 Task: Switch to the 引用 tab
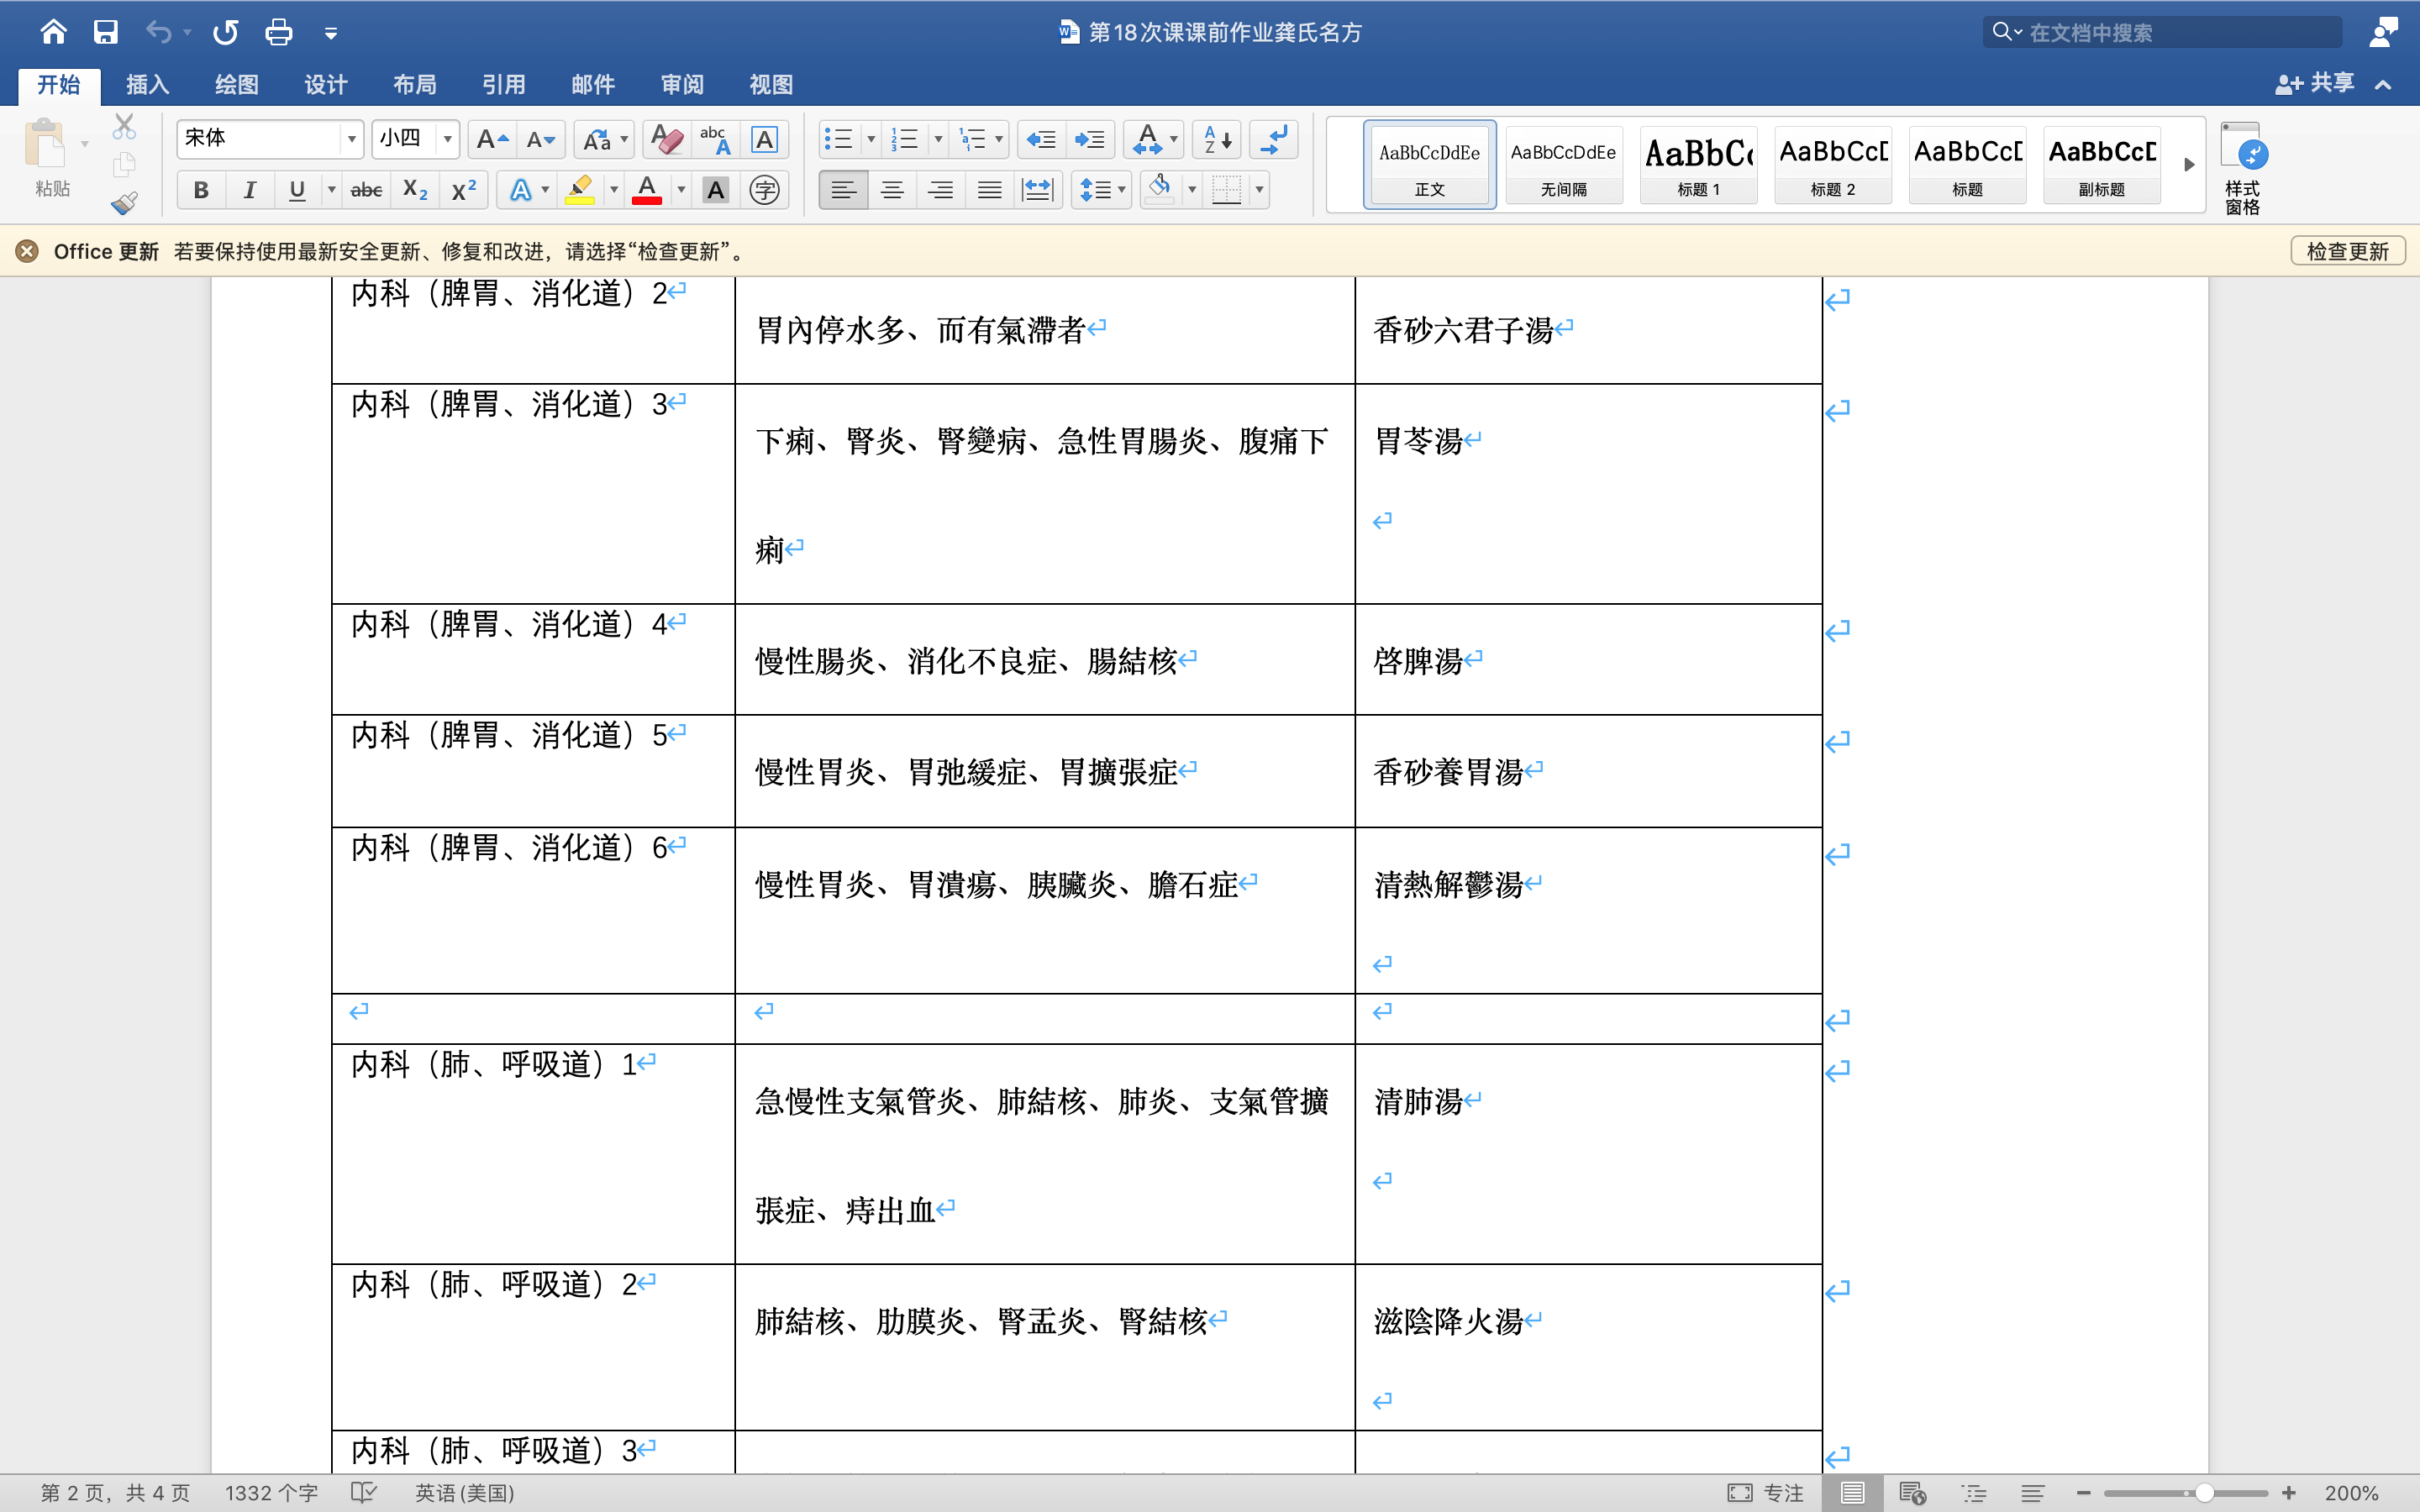point(504,85)
